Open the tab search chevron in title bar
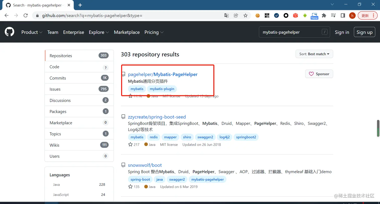380x204 pixels. 332,5
